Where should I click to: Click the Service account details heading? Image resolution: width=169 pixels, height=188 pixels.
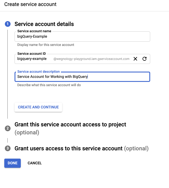point(44,24)
